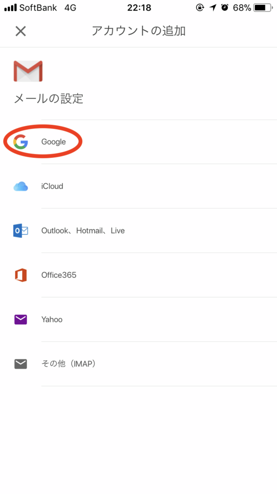Select the Google account option label
277x494 pixels.
point(53,142)
